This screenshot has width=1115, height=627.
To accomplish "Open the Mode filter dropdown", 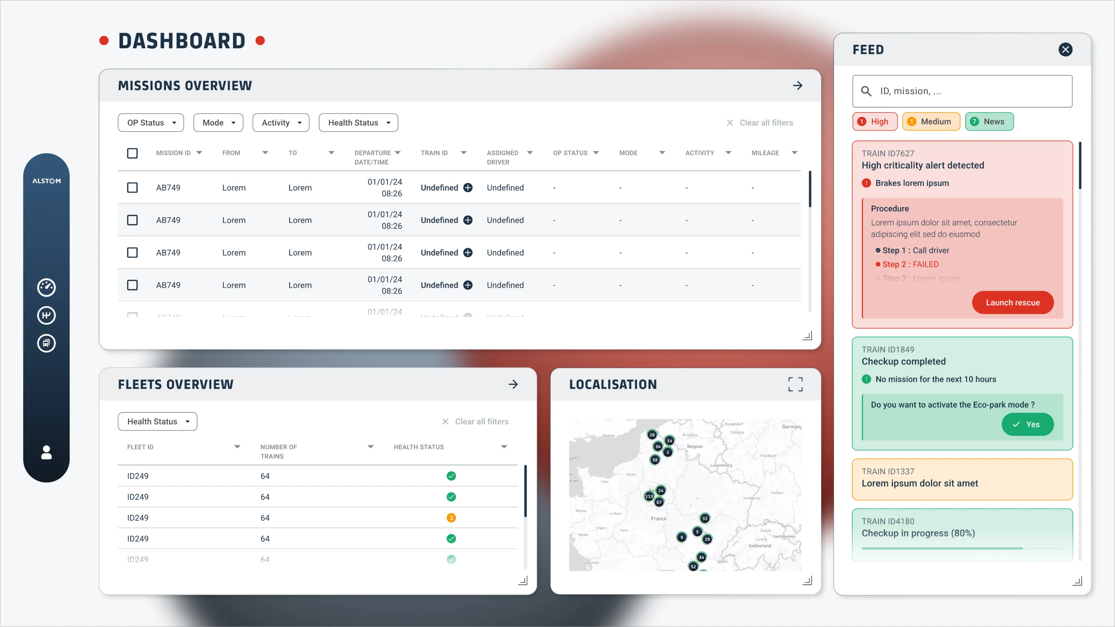I will point(218,123).
